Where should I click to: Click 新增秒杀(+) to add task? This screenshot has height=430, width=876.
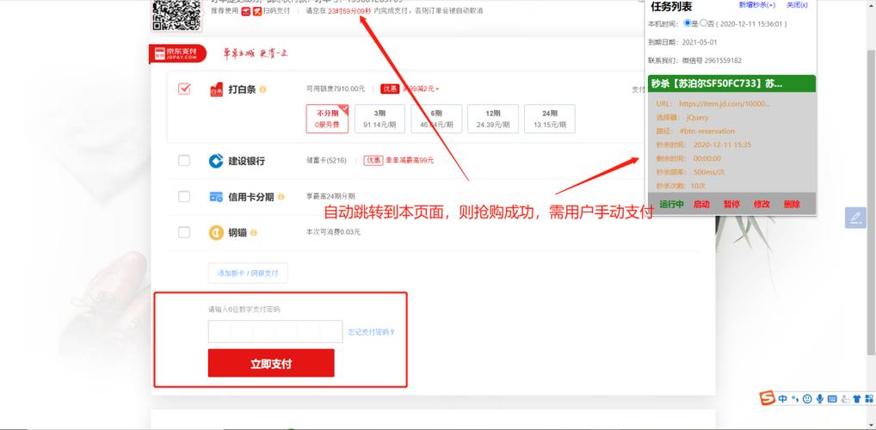click(x=757, y=5)
